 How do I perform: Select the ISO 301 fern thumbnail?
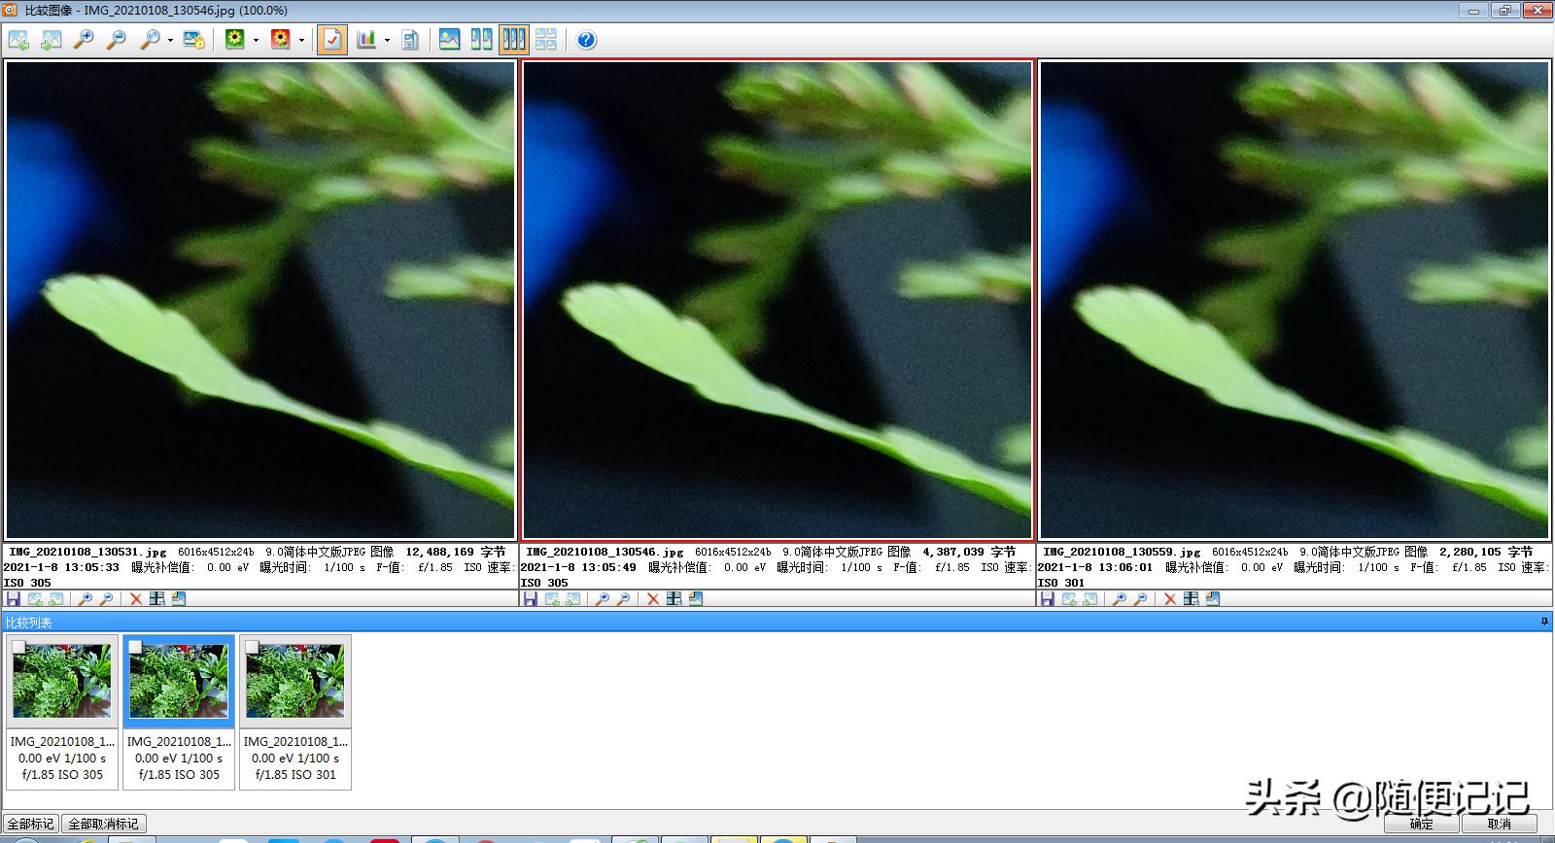click(x=295, y=681)
